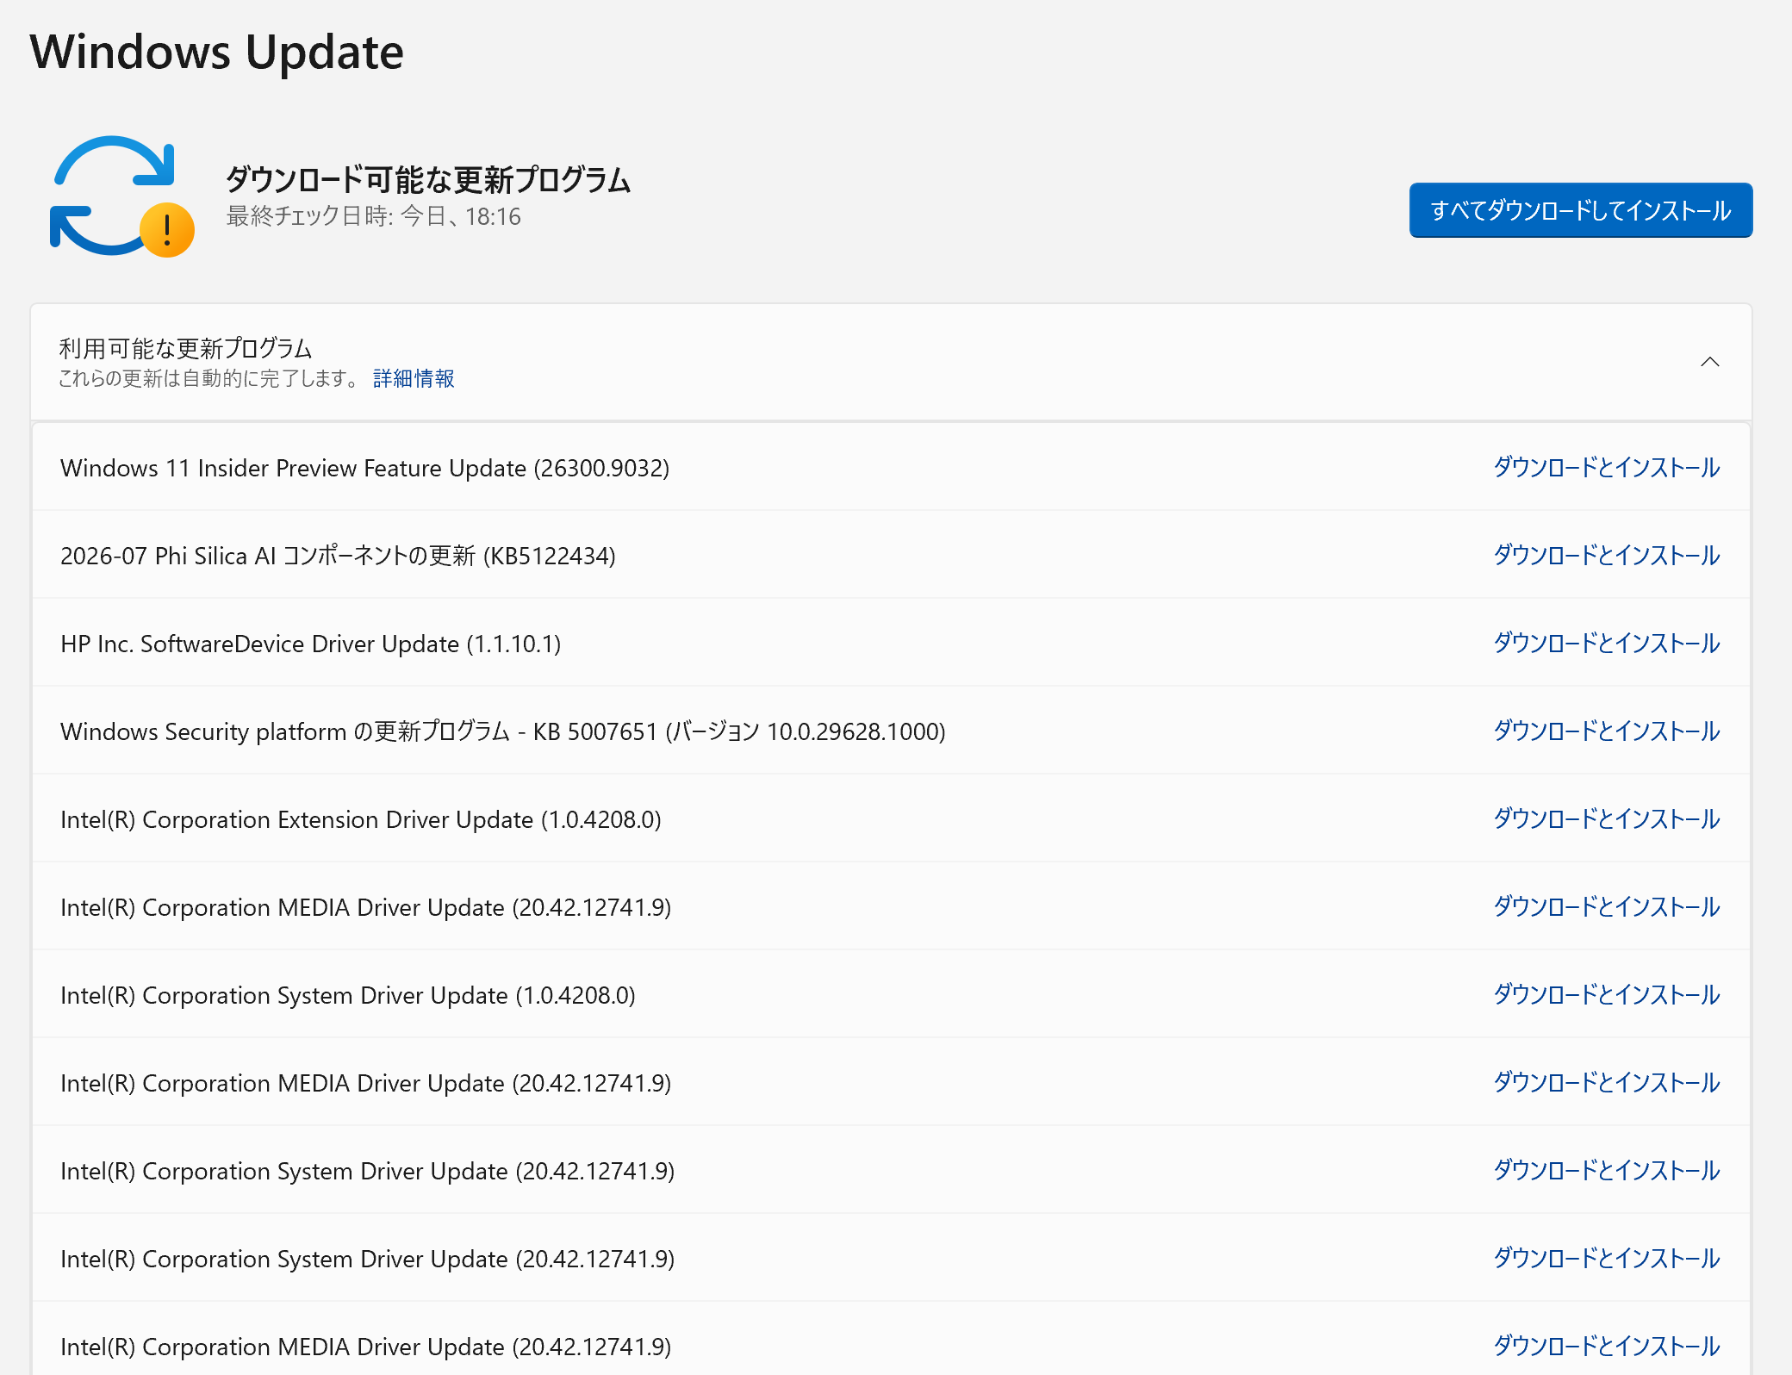Download and install Phi Silica AI component update
The height and width of the screenshot is (1375, 1792).
click(x=1606, y=556)
